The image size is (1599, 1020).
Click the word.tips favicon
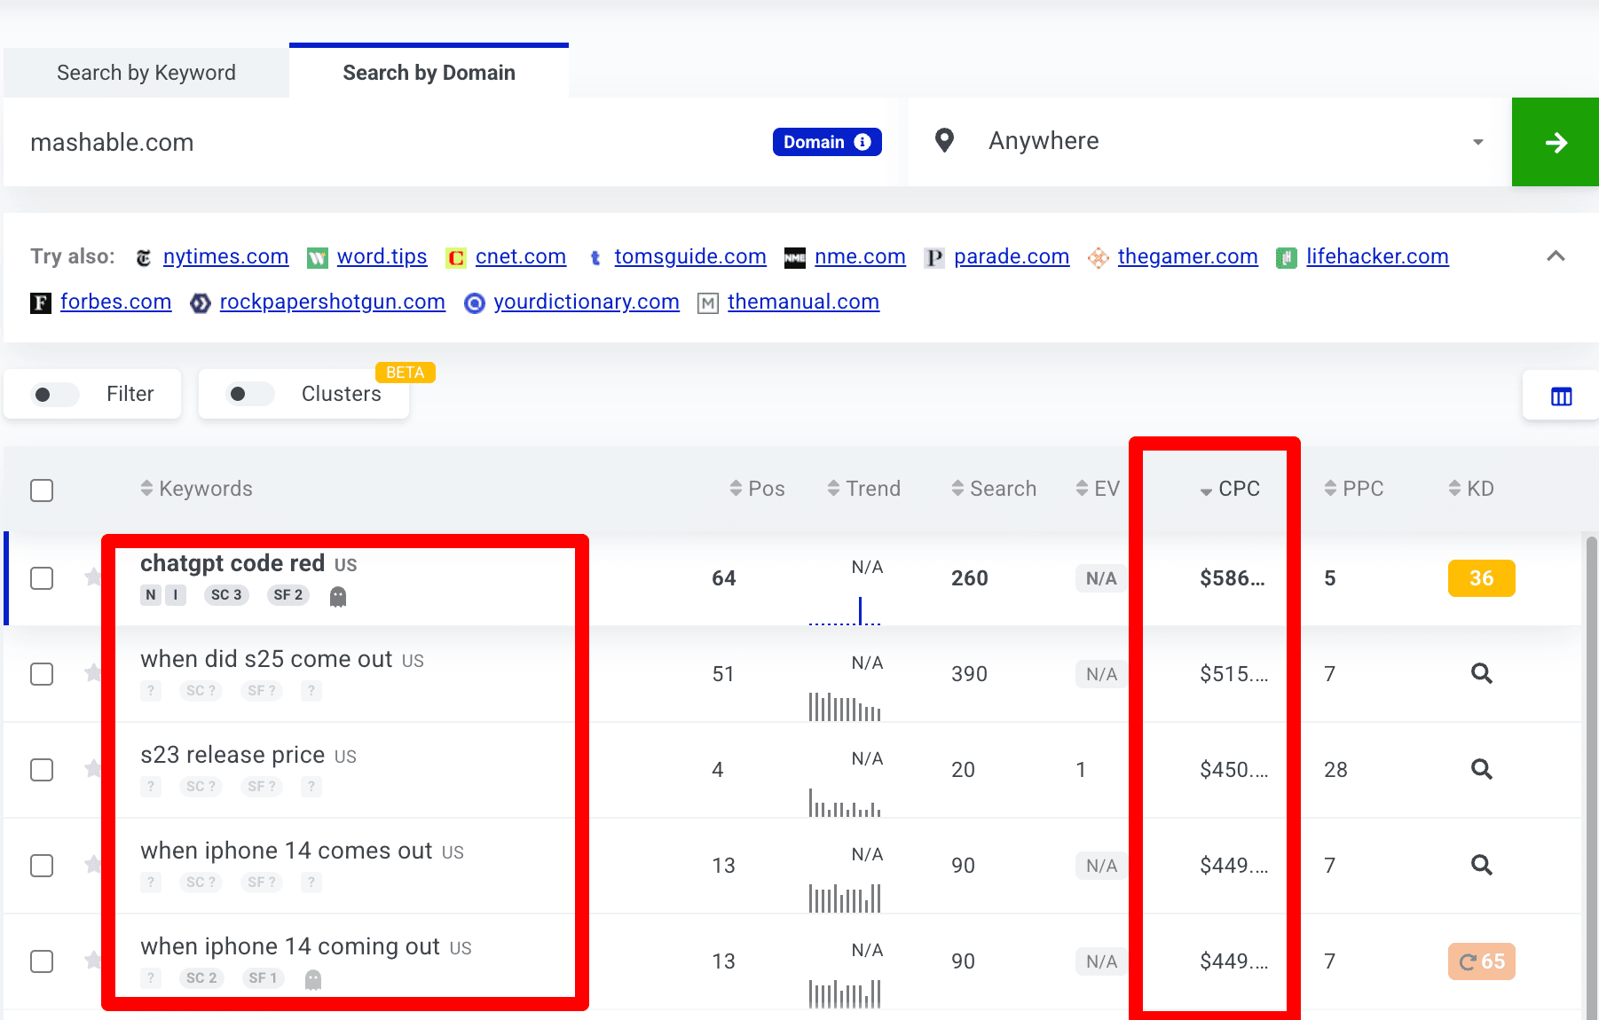317,258
